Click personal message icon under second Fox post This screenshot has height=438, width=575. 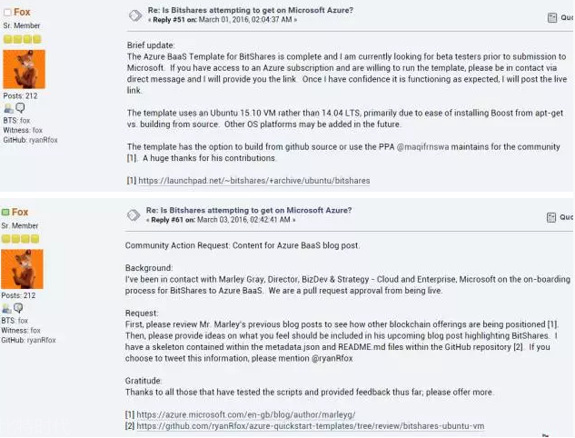click(21, 308)
